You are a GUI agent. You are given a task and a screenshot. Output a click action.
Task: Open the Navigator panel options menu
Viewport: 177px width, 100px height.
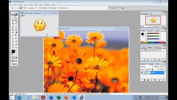tap(165, 14)
